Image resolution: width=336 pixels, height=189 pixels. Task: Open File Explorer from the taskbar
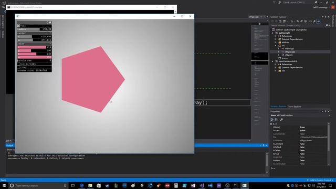point(90,185)
